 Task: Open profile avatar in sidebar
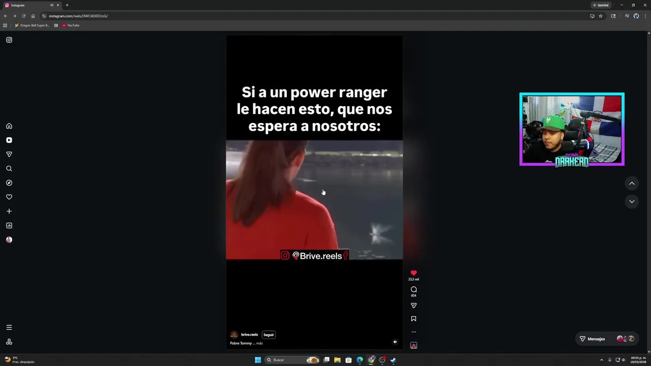[9, 240]
